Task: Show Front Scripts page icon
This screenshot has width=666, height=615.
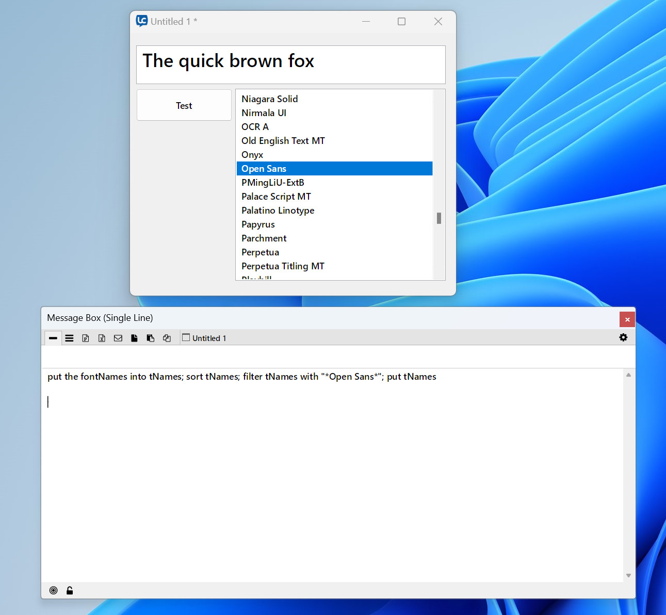Action: tap(134, 338)
